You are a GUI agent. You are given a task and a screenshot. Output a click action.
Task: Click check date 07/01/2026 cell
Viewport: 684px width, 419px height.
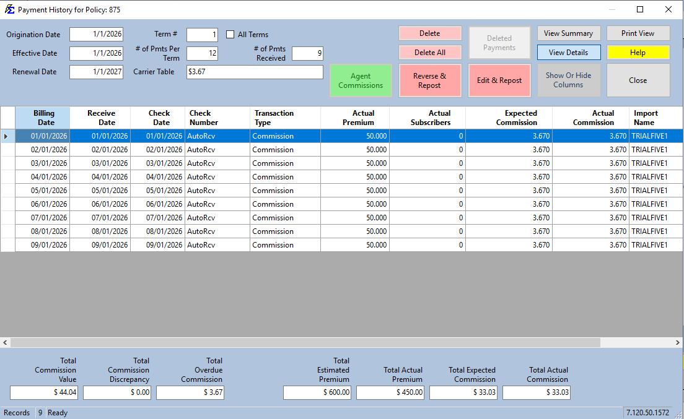pos(158,218)
